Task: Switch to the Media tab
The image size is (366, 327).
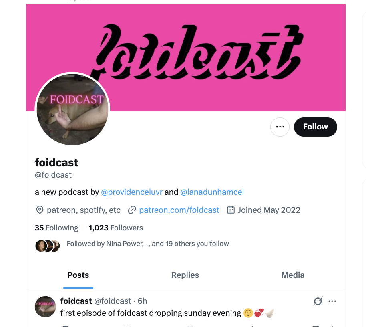Action: point(293,275)
